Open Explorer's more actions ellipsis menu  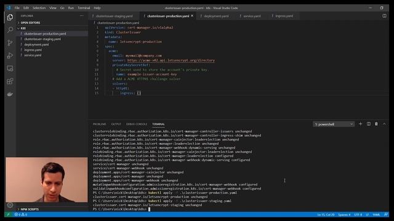coord(82,16)
